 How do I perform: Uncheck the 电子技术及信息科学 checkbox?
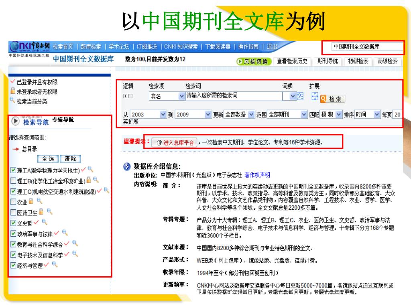coord(13,255)
